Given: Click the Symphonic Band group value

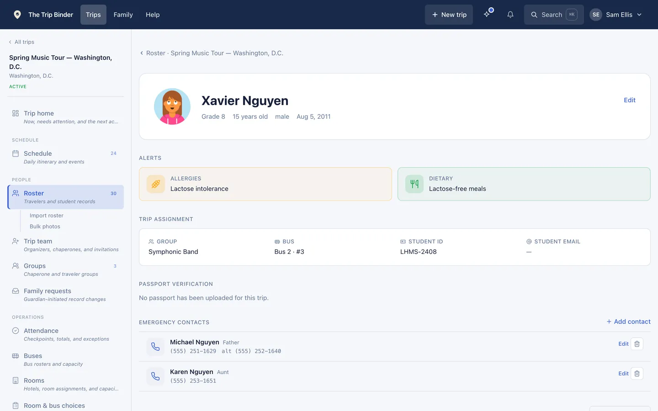Looking at the screenshot, I should pyautogui.click(x=173, y=252).
